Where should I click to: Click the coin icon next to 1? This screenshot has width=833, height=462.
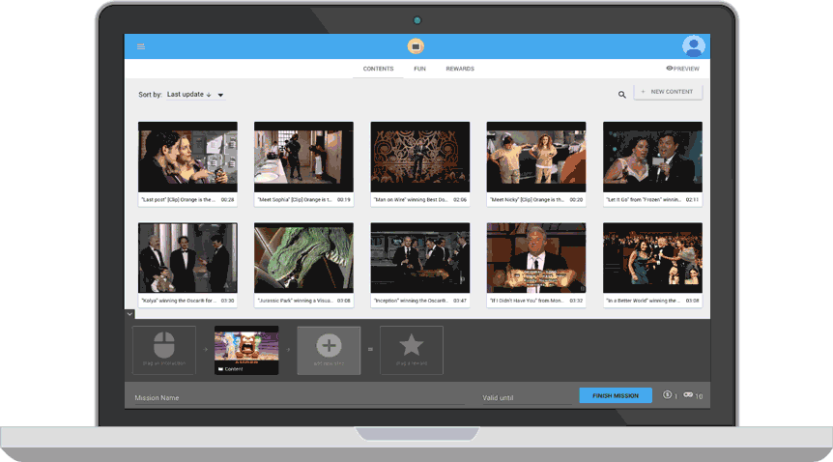pyautogui.click(x=667, y=395)
